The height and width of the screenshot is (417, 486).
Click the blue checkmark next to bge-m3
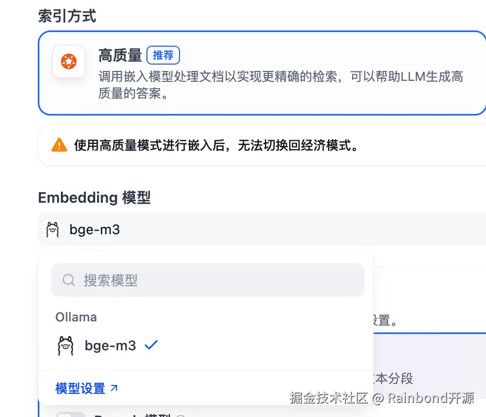pyautogui.click(x=151, y=345)
